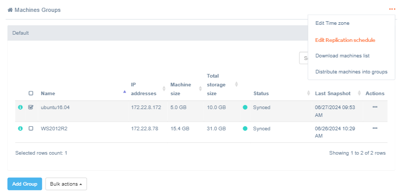Click the orange three-dot page menu icon
Screen dimensions: 401x196
click(x=392, y=9)
